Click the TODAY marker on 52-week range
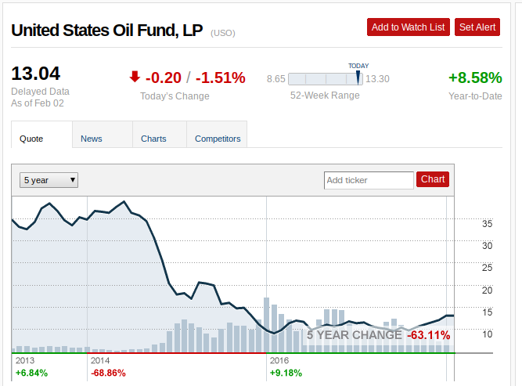522x386 pixels. [x=358, y=78]
